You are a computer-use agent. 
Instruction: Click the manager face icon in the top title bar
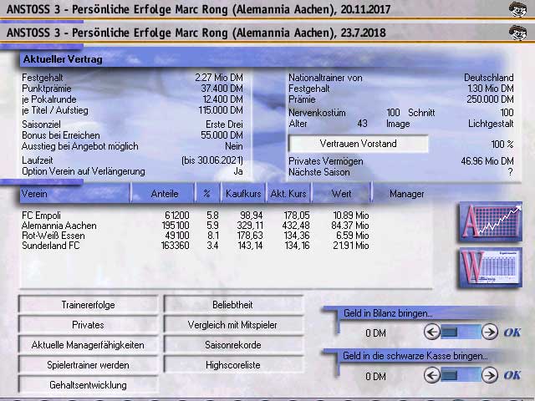[x=517, y=10]
